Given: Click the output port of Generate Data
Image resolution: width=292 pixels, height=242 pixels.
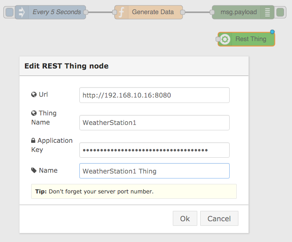Looking at the screenshot, I should click(183, 12).
